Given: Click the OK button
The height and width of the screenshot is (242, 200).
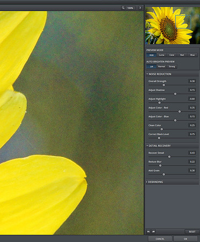Looking at the screenshot, I should 185,239.
